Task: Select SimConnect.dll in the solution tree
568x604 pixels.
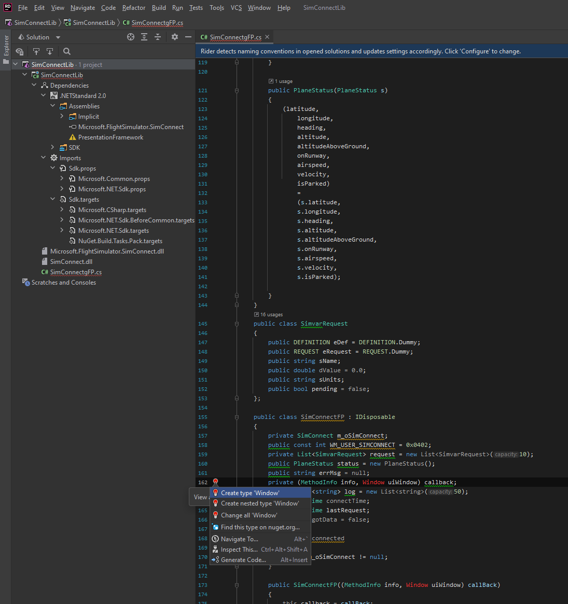Action: click(x=71, y=262)
